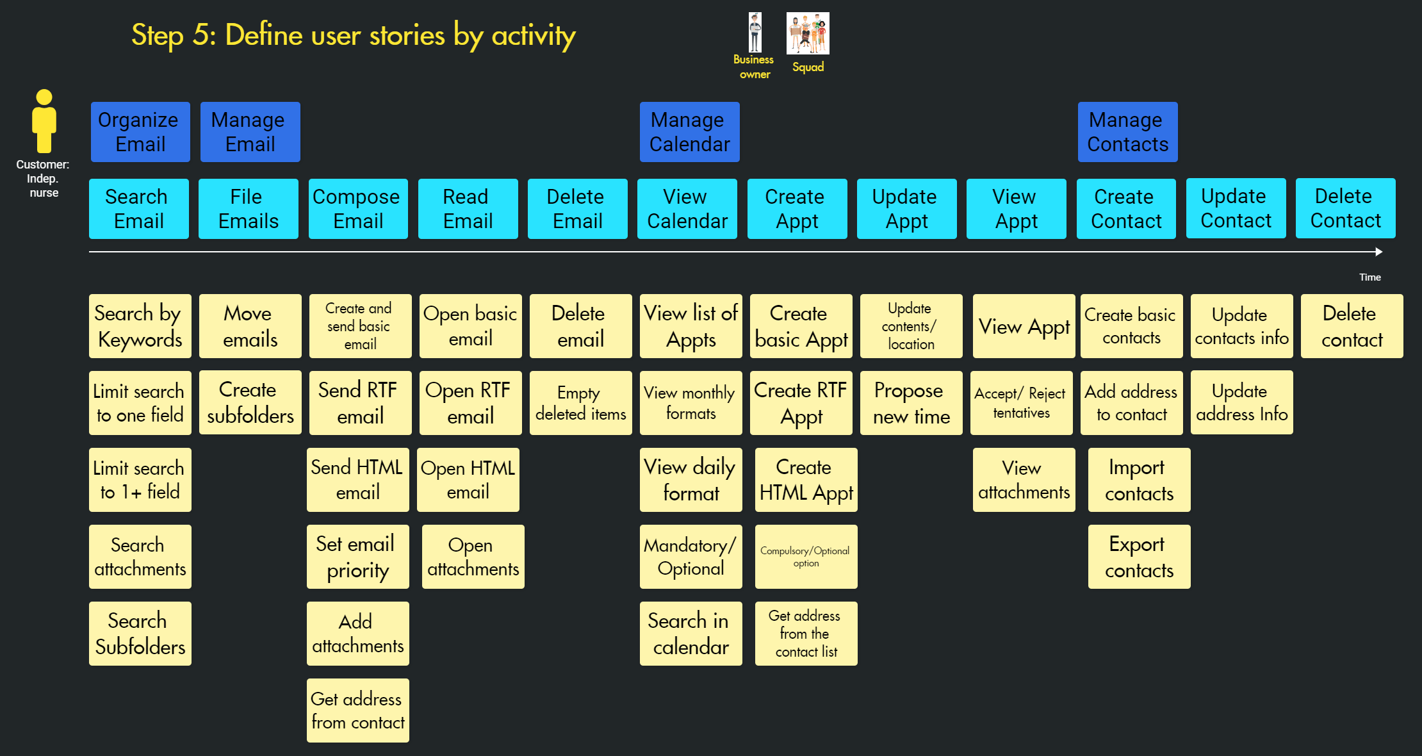The width and height of the screenshot is (1422, 756).
Task: Click the Update Contact sub-task card
Action: coord(1234,208)
